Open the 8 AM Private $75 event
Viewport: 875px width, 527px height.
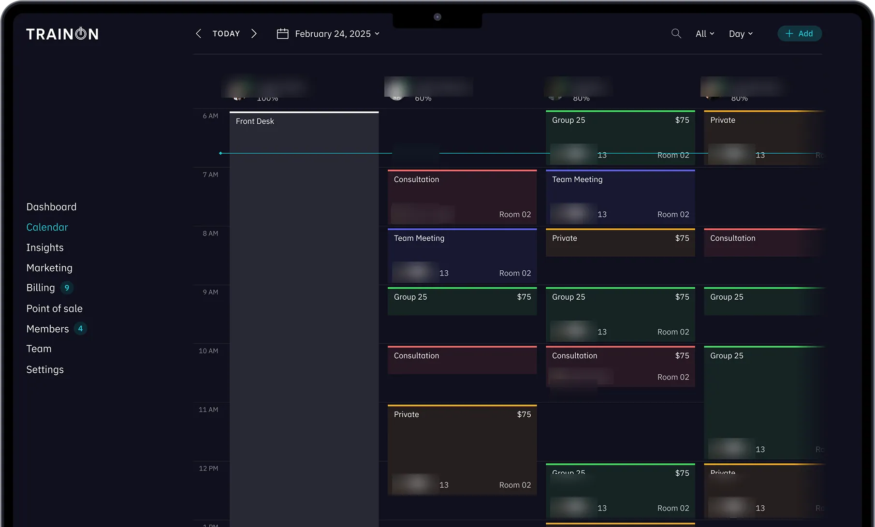click(620, 242)
